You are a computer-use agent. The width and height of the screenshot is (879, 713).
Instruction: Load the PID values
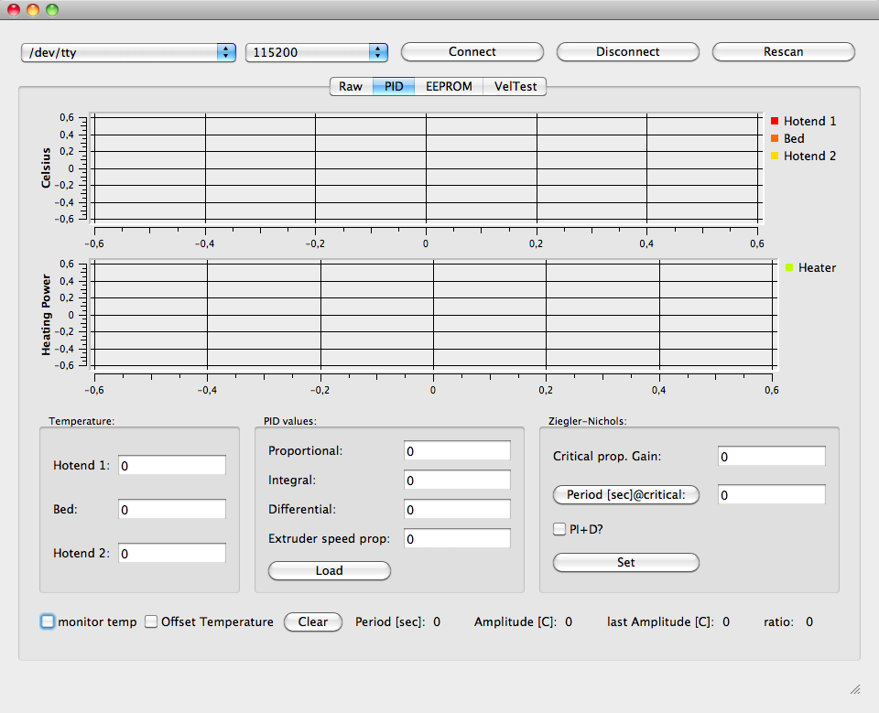(x=329, y=570)
